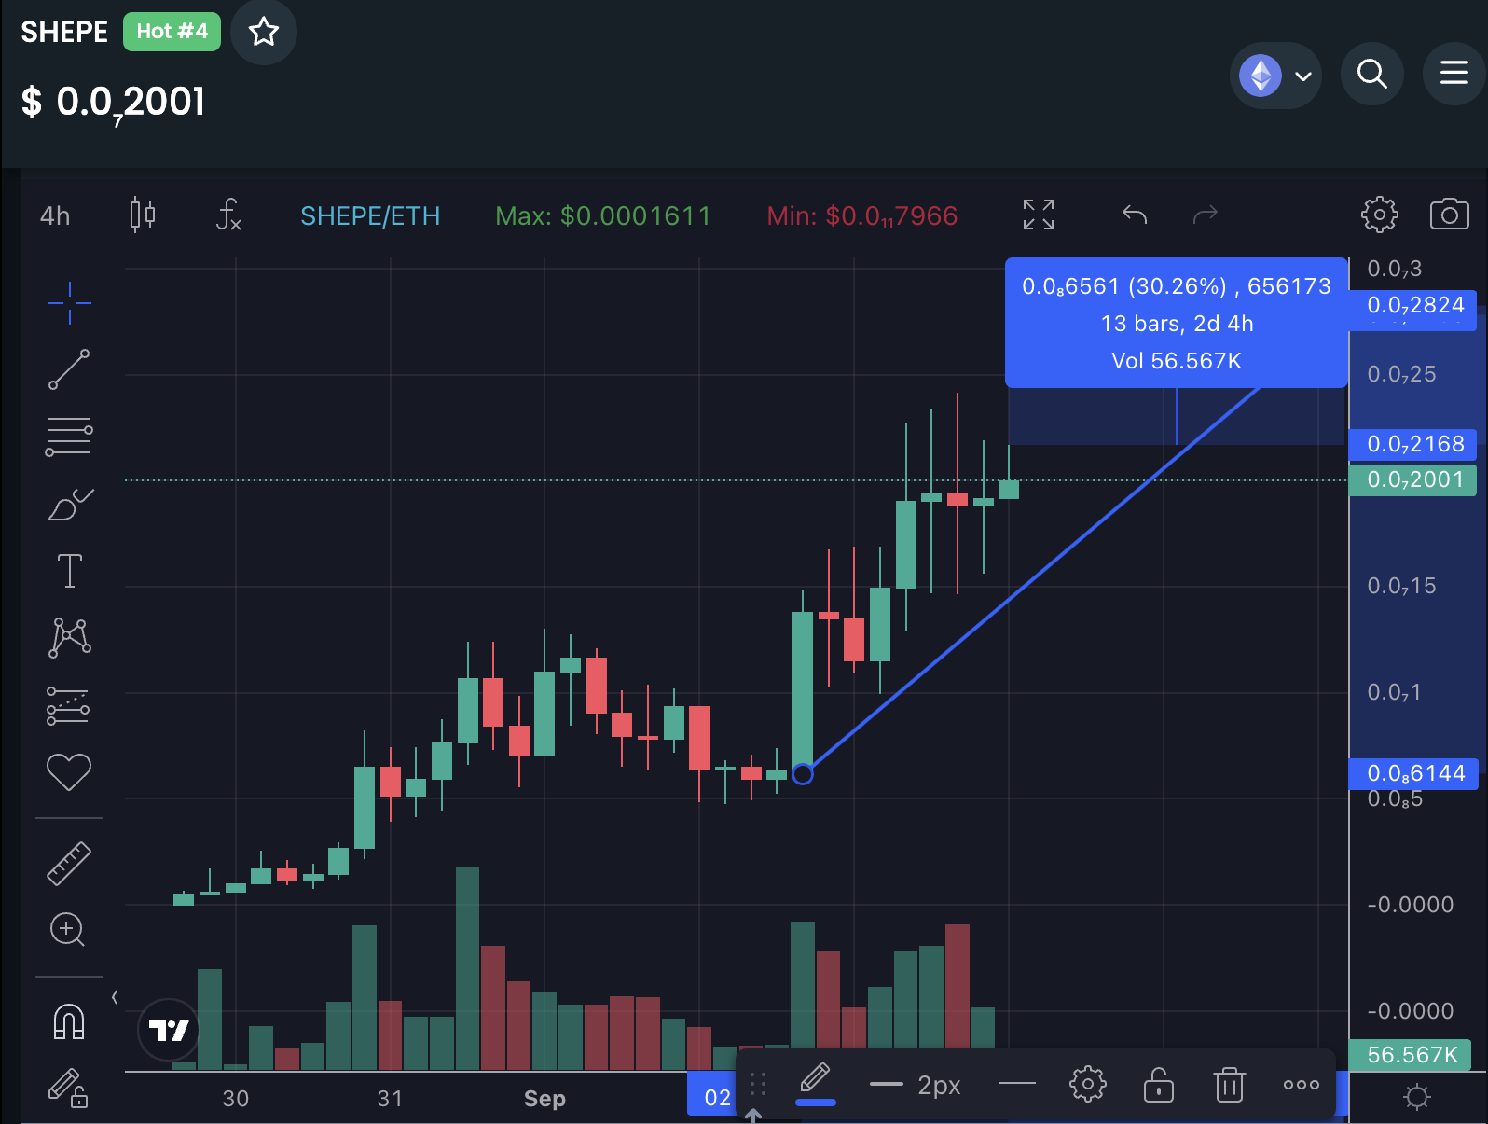Select the crosshair cursor tool

(69, 302)
